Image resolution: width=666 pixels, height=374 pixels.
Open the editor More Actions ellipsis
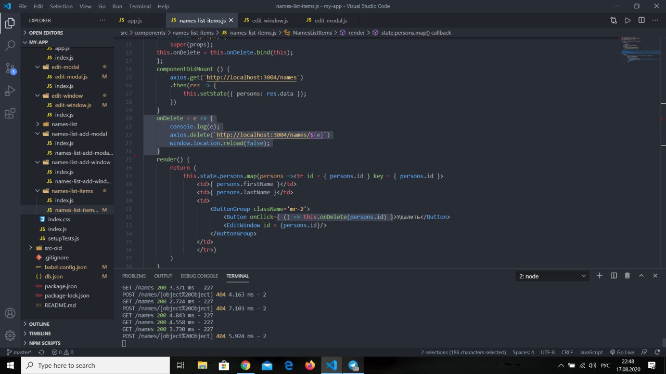pos(656,20)
